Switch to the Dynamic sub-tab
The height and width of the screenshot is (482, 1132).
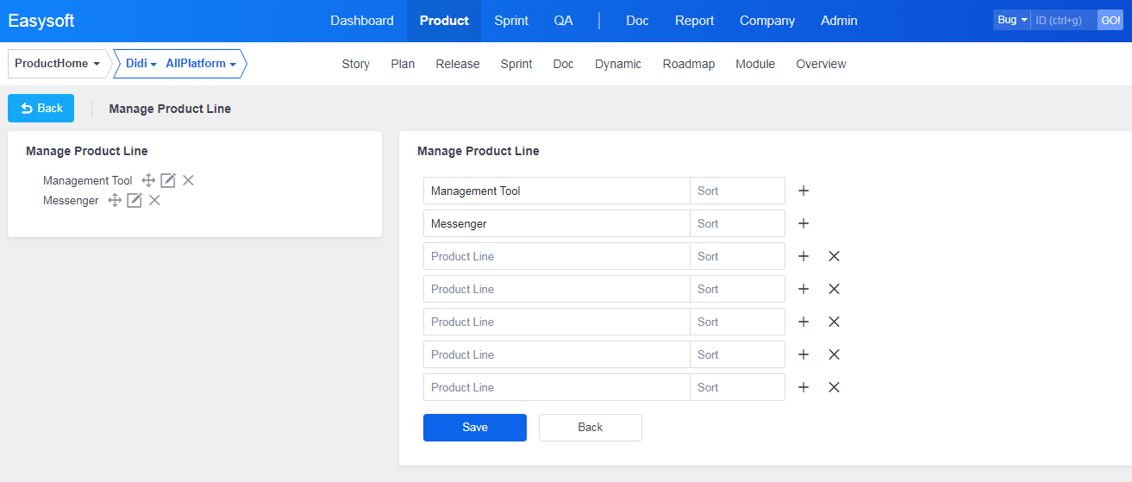point(618,64)
